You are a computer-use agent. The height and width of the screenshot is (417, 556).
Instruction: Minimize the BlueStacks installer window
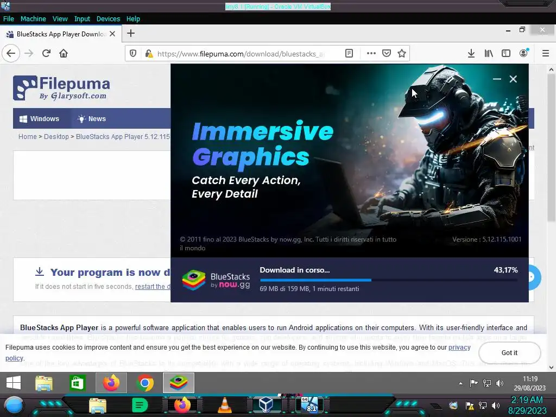coord(497,79)
